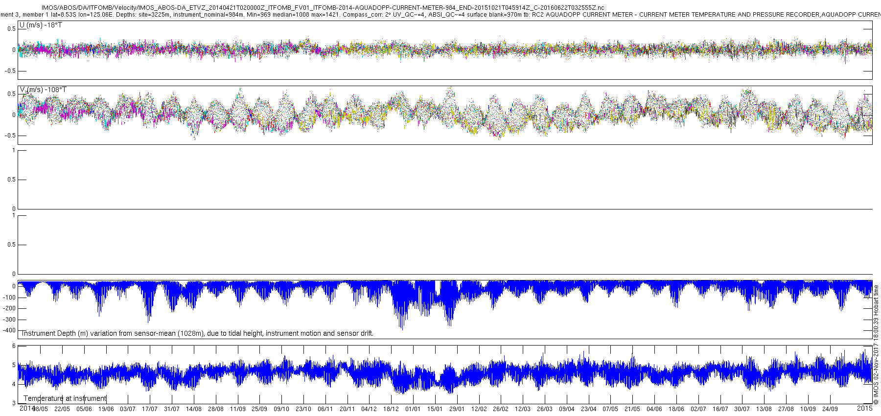This screenshot has width=881, height=416.
Task: Click the 01/01 date tick label
Action: pos(413,409)
